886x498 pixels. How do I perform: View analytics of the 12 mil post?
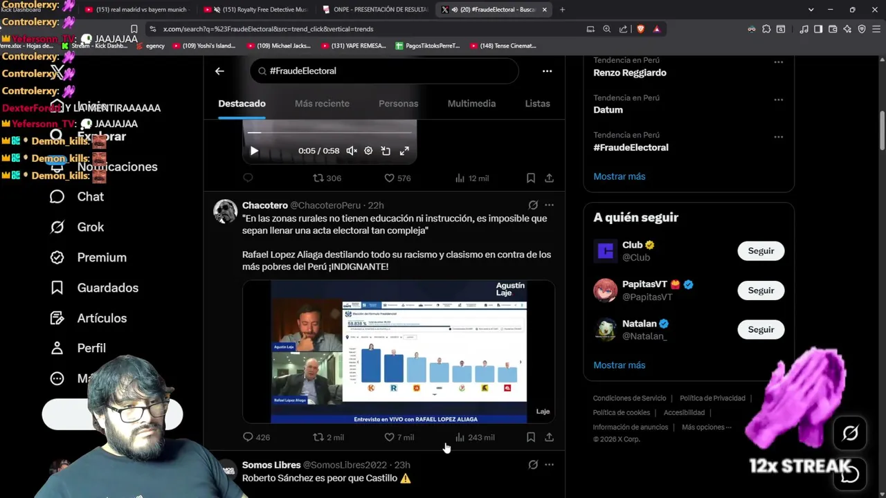coord(471,178)
